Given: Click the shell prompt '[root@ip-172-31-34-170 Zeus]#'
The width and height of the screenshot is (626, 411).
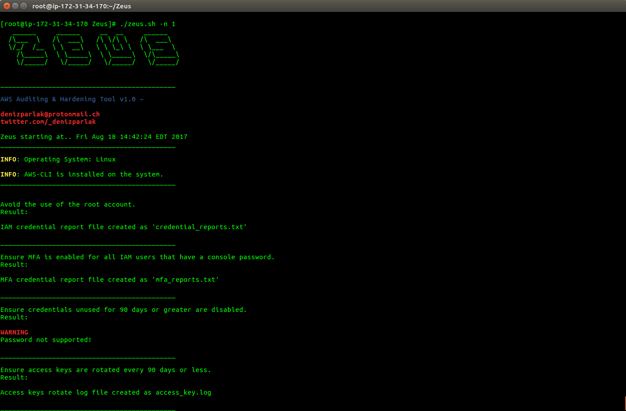Looking at the screenshot, I should (58, 24).
